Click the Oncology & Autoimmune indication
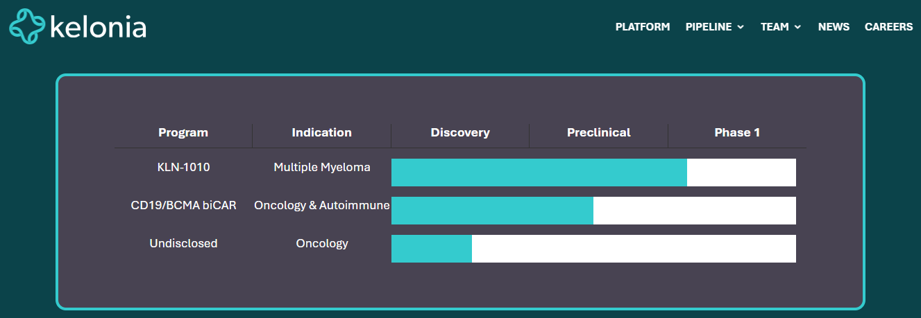Viewport: 921px width, 318px height. click(x=322, y=205)
